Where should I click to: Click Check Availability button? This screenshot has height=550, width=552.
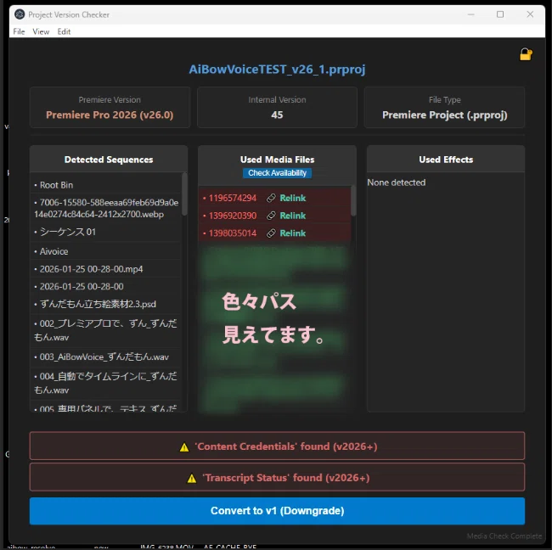277,173
